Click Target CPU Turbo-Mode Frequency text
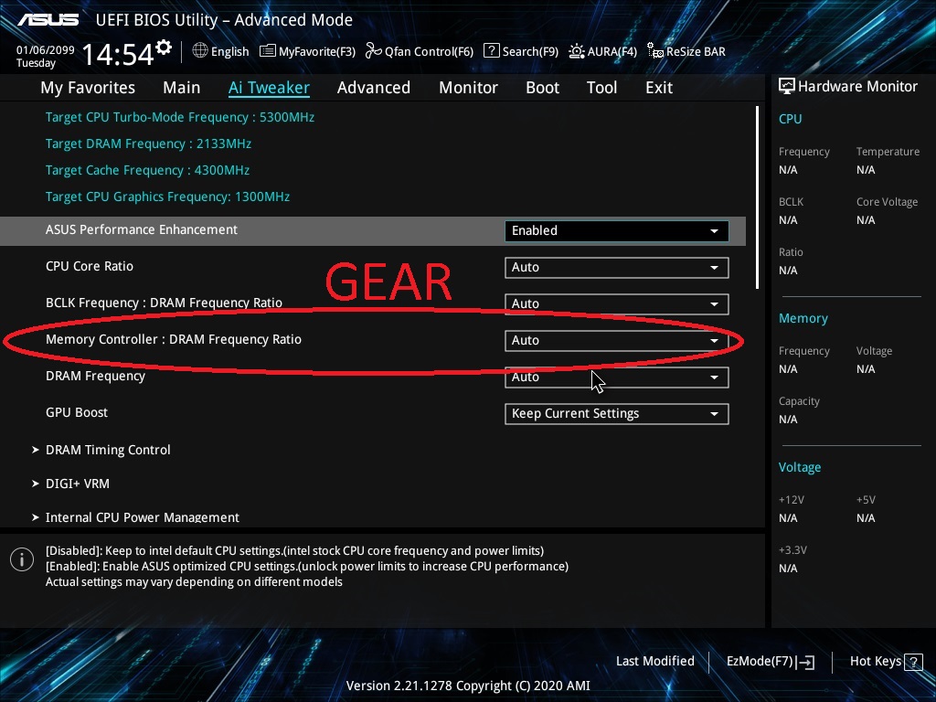Screen dimensions: 936x702 180,117
